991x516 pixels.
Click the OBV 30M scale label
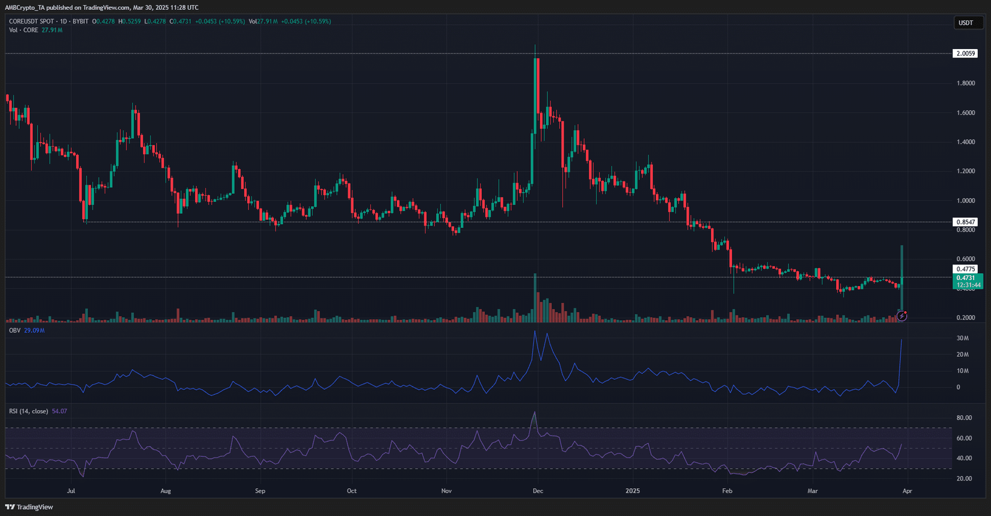point(963,338)
